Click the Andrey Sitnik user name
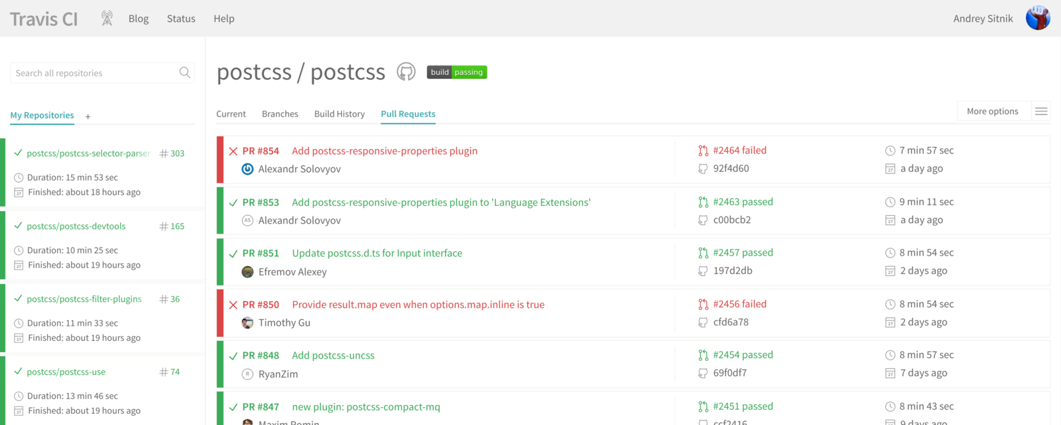The image size is (1061, 425). [x=983, y=19]
